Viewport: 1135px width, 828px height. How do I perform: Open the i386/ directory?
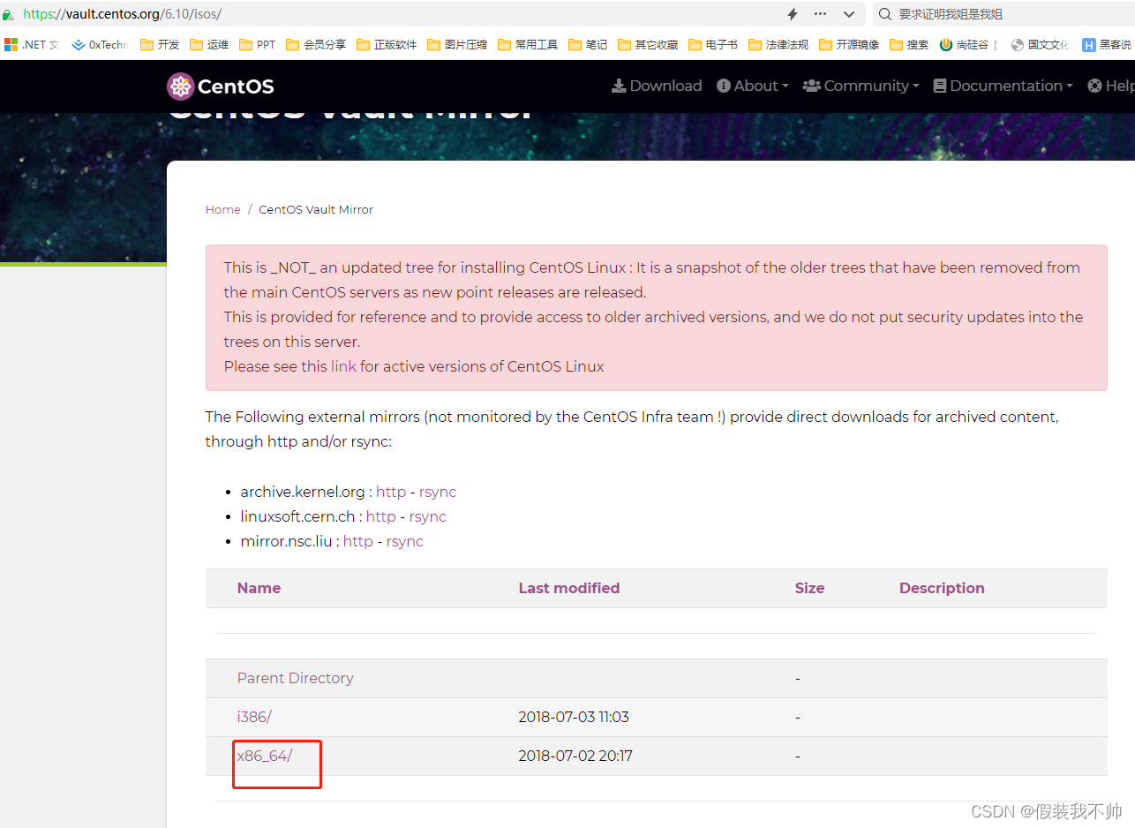[x=254, y=717]
